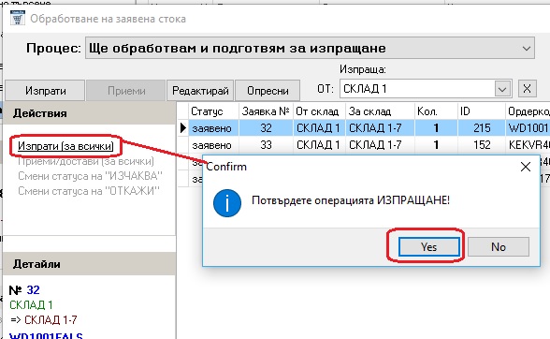
Task: Click СКЛАД 1-7 destination in row 33
Action: tap(380, 145)
